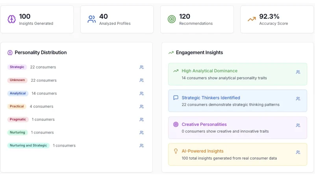
Task: Open the consumers icon in the Nurturing row
Action: pos(142,133)
